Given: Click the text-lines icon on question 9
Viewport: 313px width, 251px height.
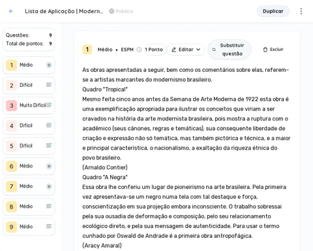Looking at the screenshot, I should pyautogui.click(x=49, y=226).
